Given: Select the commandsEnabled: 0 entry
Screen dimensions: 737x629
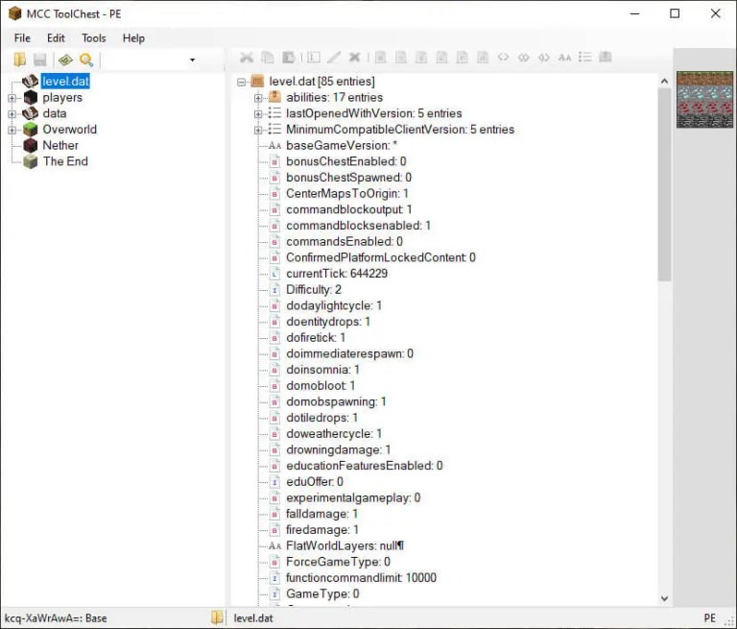Looking at the screenshot, I should point(345,241).
